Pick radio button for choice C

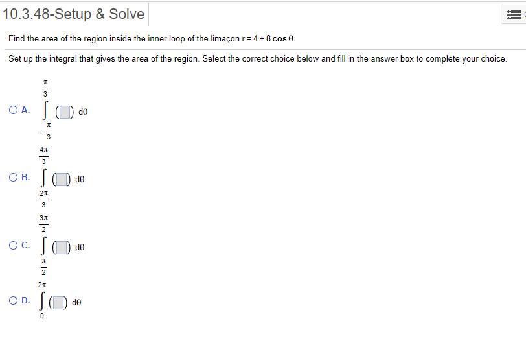click(13, 245)
